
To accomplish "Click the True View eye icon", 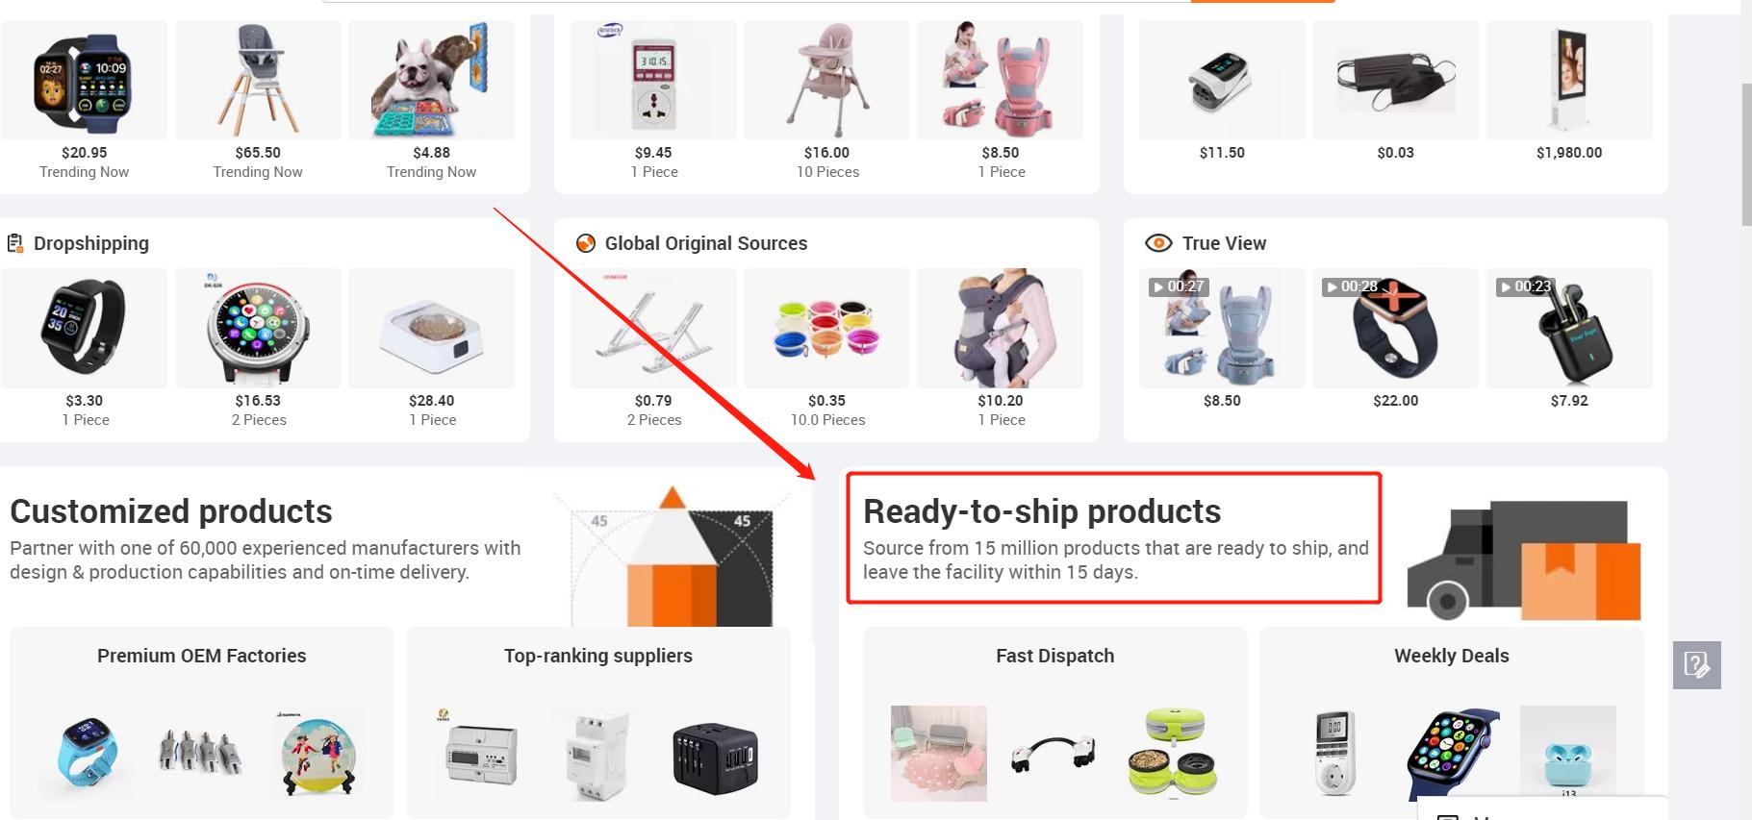I will pos(1158,243).
